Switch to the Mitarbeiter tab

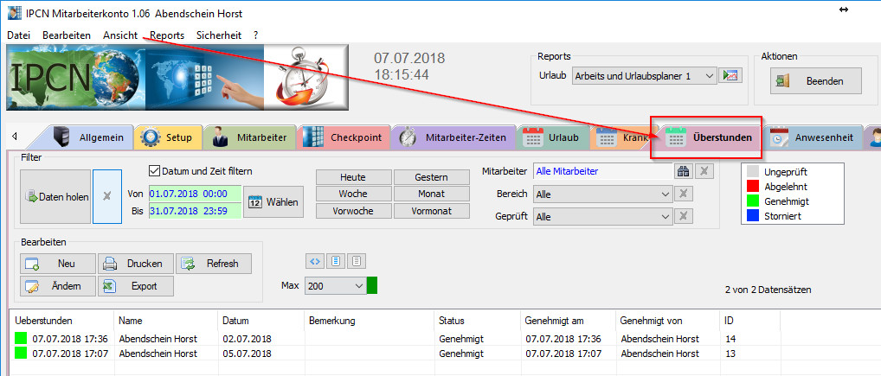click(250, 137)
